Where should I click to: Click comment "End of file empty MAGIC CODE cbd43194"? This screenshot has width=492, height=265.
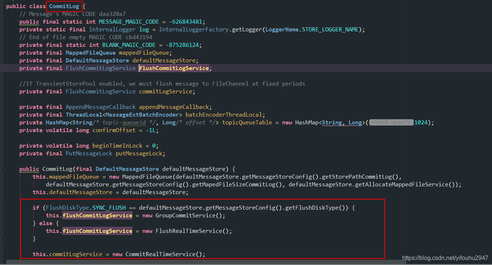click(x=86, y=37)
